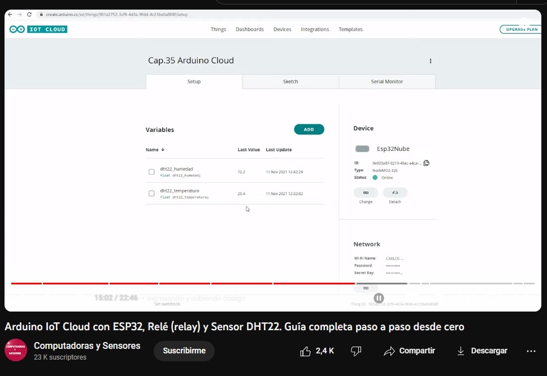Click the Suscribirme button

pyautogui.click(x=184, y=351)
